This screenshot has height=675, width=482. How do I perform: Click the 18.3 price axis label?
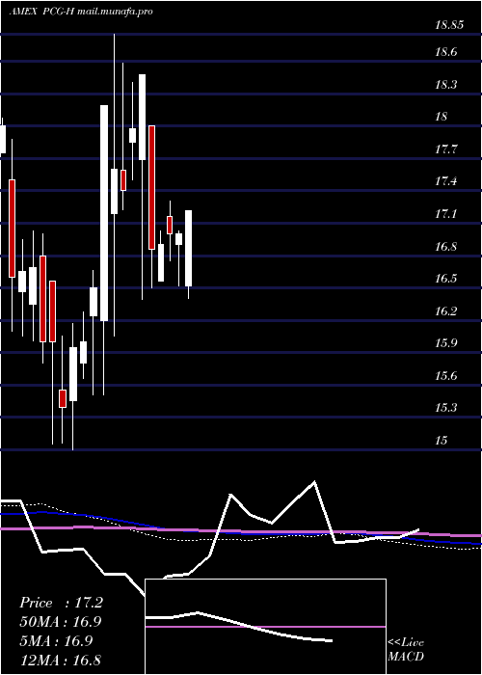click(445, 85)
